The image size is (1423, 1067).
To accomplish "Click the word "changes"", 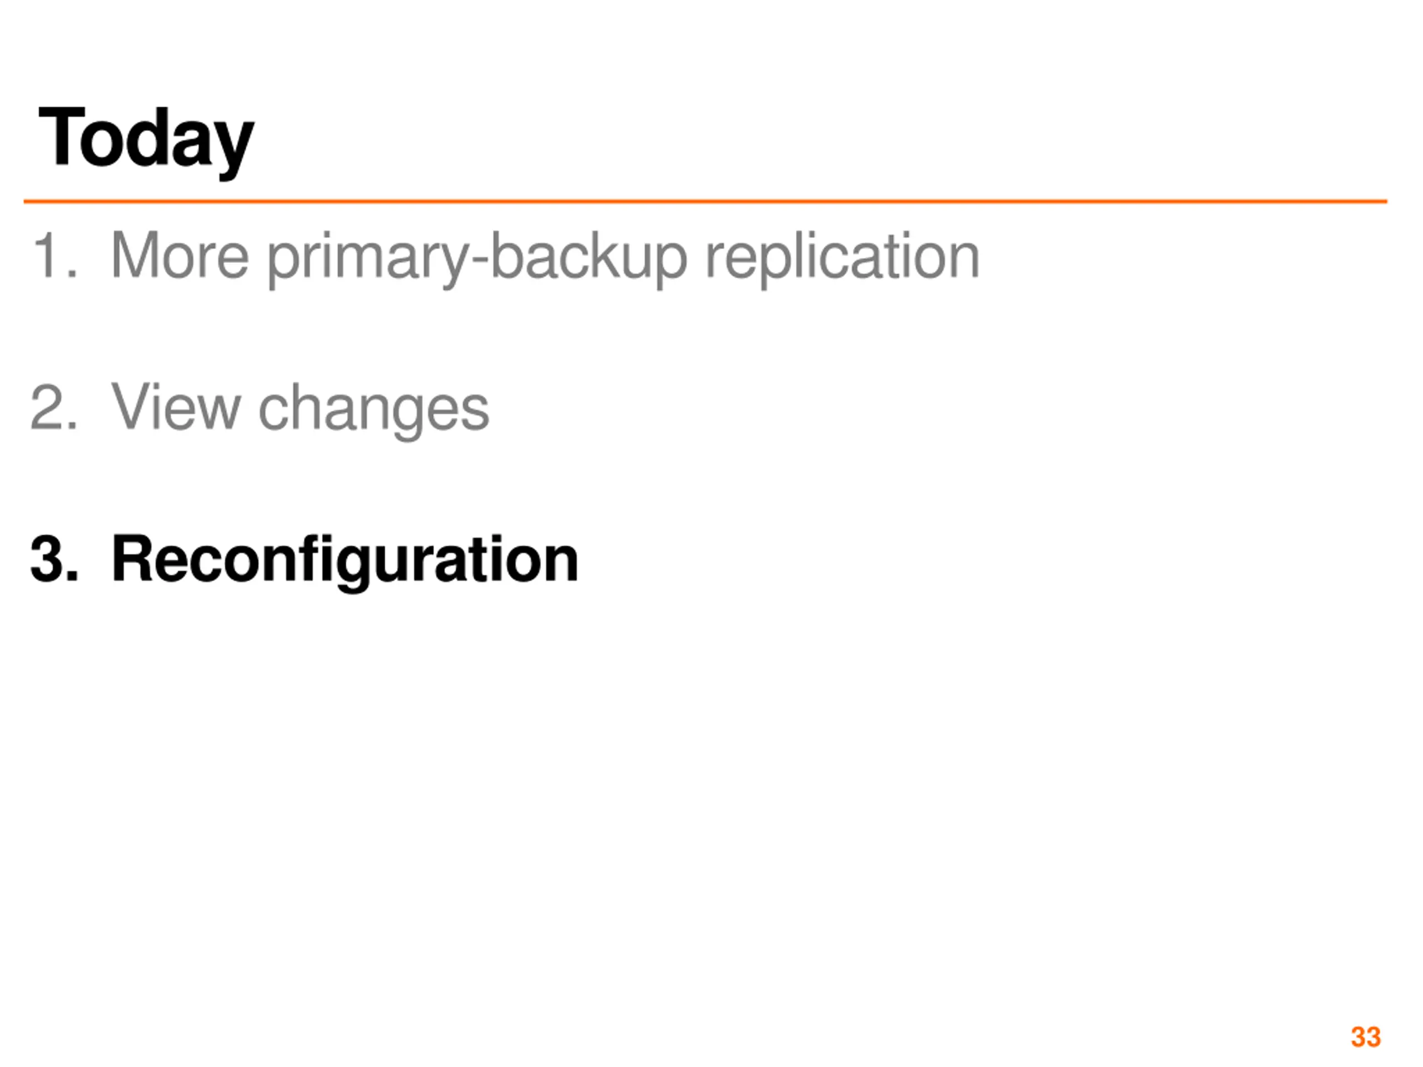I will click(x=374, y=411).
